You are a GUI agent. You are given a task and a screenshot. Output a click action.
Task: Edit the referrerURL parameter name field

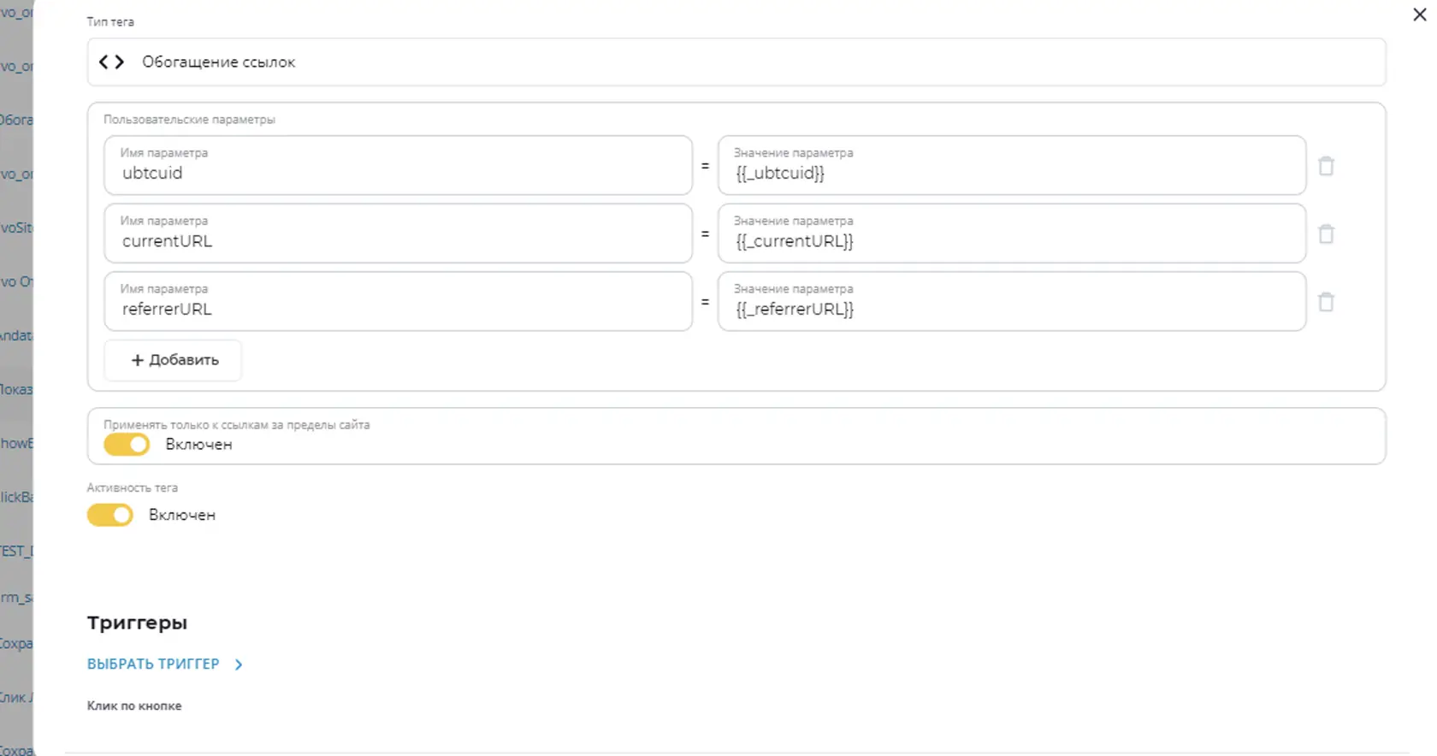[x=398, y=301]
